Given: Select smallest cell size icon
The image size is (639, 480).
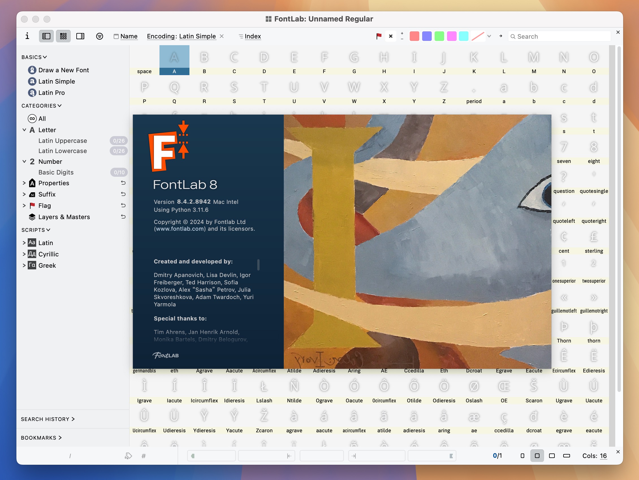Looking at the screenshot, I should (x=522, y=456).
